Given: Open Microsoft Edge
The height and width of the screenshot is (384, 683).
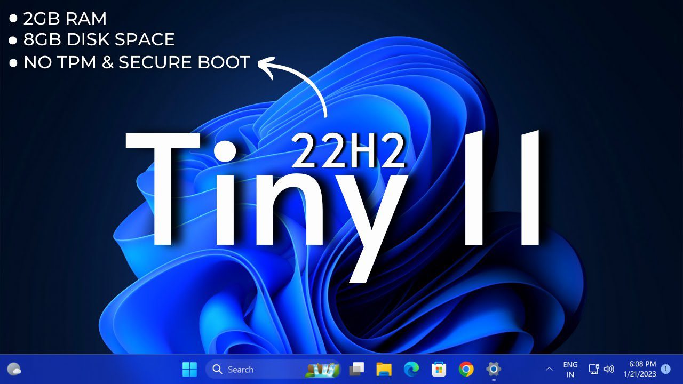Looking at the screenshot, I should [411, 369].
